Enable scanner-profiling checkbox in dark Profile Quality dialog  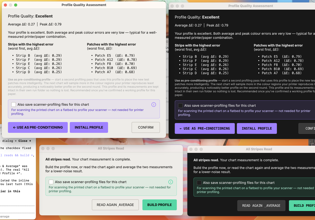click(180, 106)
